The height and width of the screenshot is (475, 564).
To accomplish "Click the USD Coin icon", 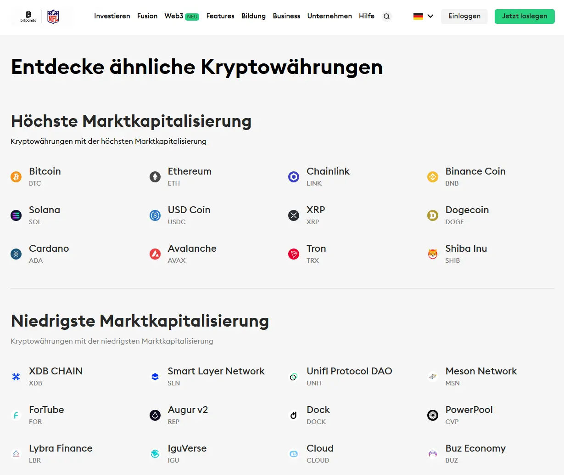I will (x=155, y=215).
